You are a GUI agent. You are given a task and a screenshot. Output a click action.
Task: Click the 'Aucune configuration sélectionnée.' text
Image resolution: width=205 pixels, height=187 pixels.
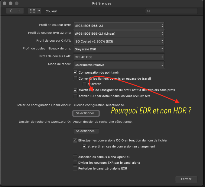click(99, 105)
